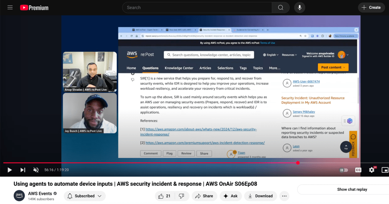Screen dimensions: 389x204
Task: Dislike the video with thumbs down
Action: pyautogui.click(x=182, y=196)
